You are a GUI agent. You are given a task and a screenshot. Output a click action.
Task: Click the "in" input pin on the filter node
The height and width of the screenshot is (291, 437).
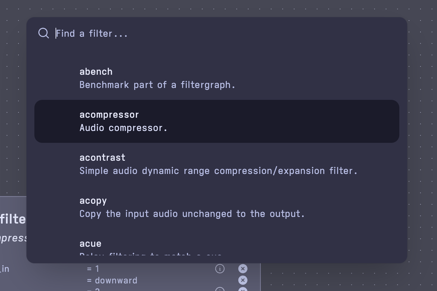pos(5,269)
